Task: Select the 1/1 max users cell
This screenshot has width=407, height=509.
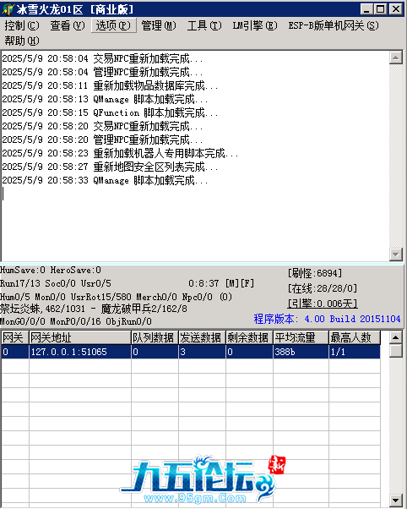Action: click(x=355, y=352)
